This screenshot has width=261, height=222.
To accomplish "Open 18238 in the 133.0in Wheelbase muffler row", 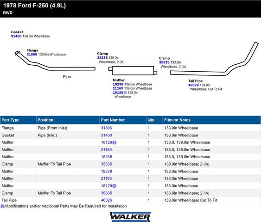I will 106,172.
